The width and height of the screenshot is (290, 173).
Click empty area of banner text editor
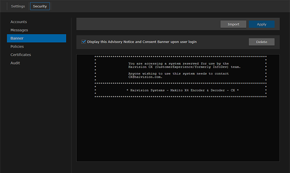pyautogui.click(x=178, y=130)
